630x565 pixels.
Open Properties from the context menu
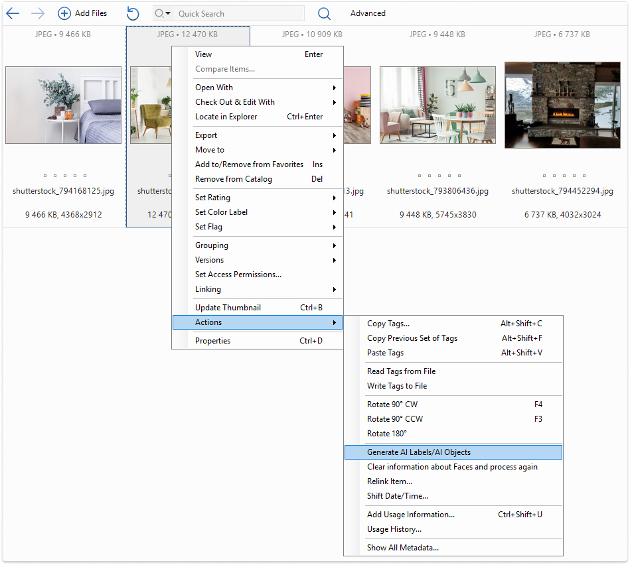[213, 341]
